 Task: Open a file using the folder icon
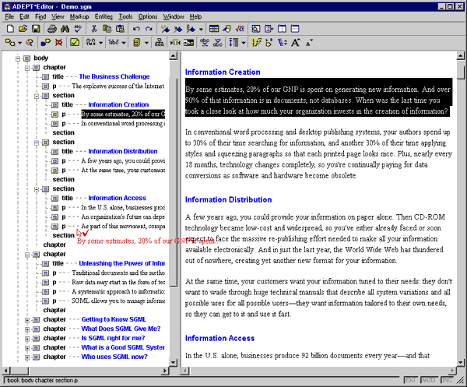coord(23,29)
